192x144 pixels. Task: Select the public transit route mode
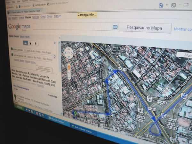tap(30, 43)
